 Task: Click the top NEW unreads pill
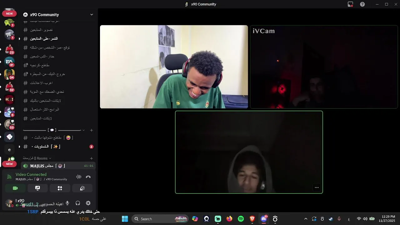tap(9, 13)
